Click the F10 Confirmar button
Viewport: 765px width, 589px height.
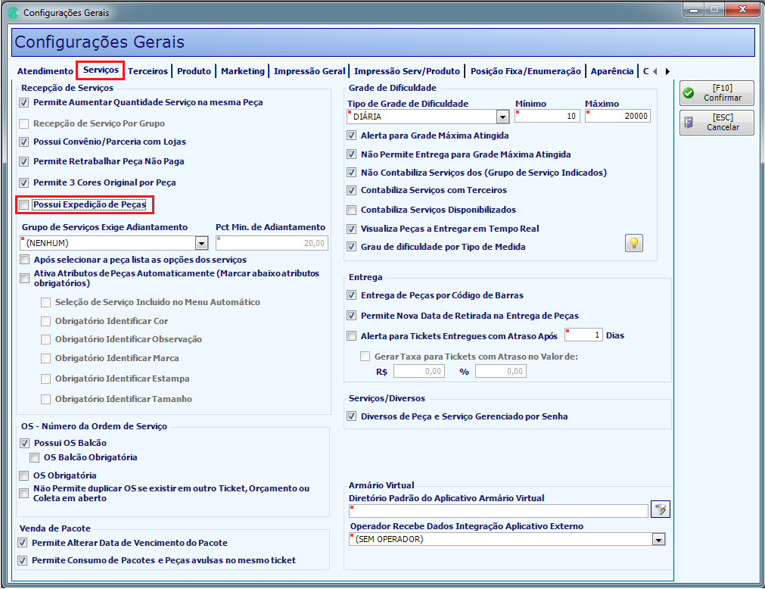coord(717,93)
